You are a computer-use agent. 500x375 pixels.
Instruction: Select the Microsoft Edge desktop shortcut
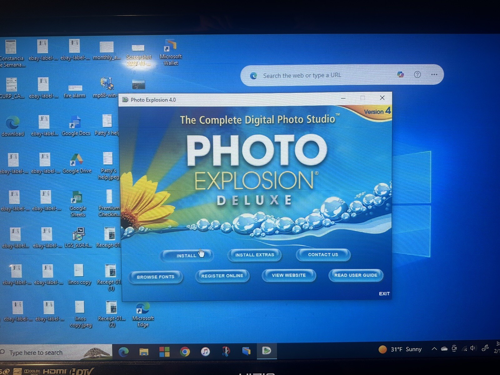143,315
